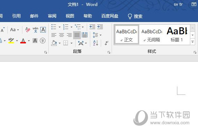Decrease the paragraph indent

click(x=92, y=27)
